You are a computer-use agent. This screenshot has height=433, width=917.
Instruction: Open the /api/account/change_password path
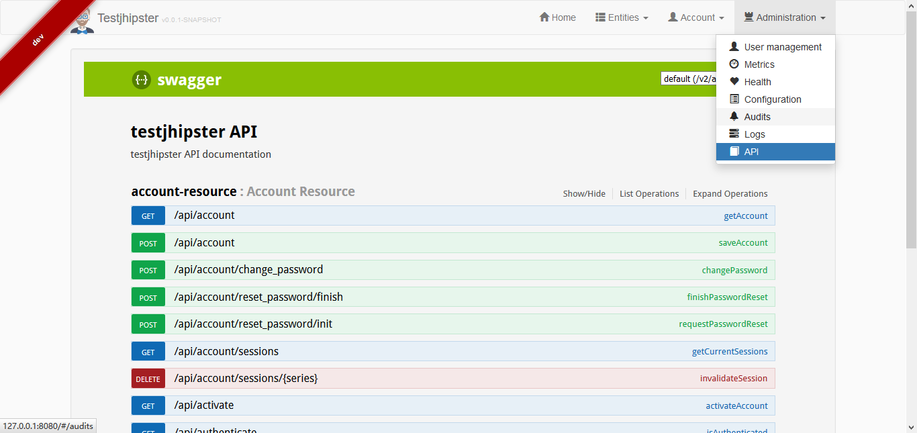pyautogui.click(x=248, y=269)
